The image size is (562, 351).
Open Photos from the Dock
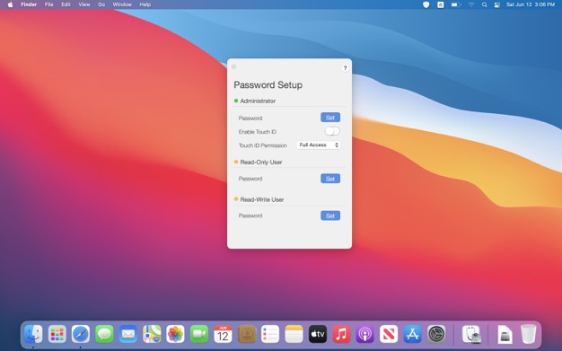click(x=175, y=334)
